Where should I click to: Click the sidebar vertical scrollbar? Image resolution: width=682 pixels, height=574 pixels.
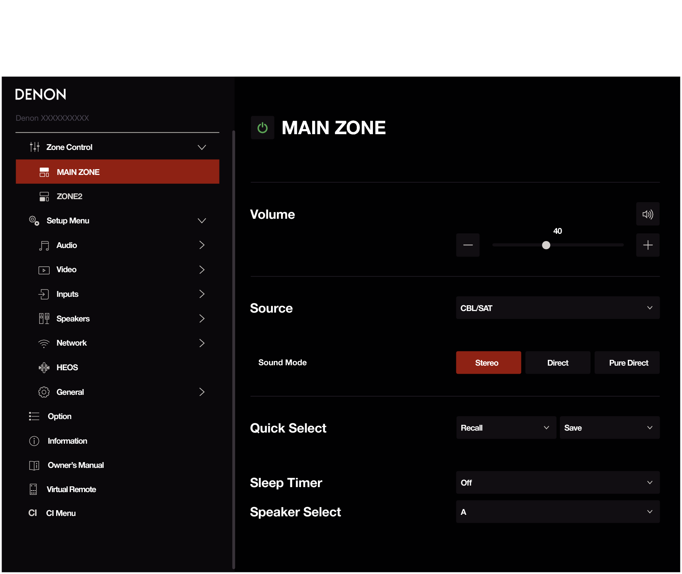[x=233, y=350]
